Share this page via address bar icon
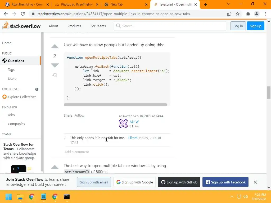Viewport: 271px width, 203px height. (x=229, y=14)
